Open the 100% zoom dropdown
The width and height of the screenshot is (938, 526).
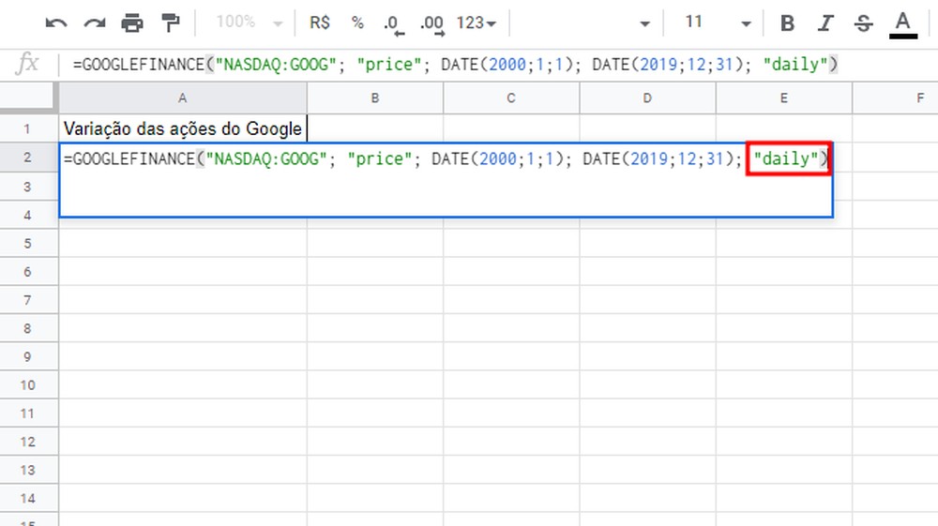[x=249, y=23]
